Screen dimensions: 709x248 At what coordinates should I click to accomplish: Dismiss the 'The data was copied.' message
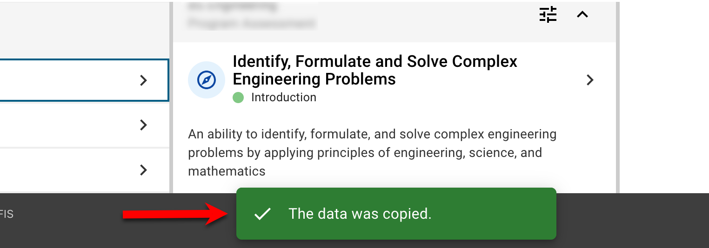coord(360,214)
